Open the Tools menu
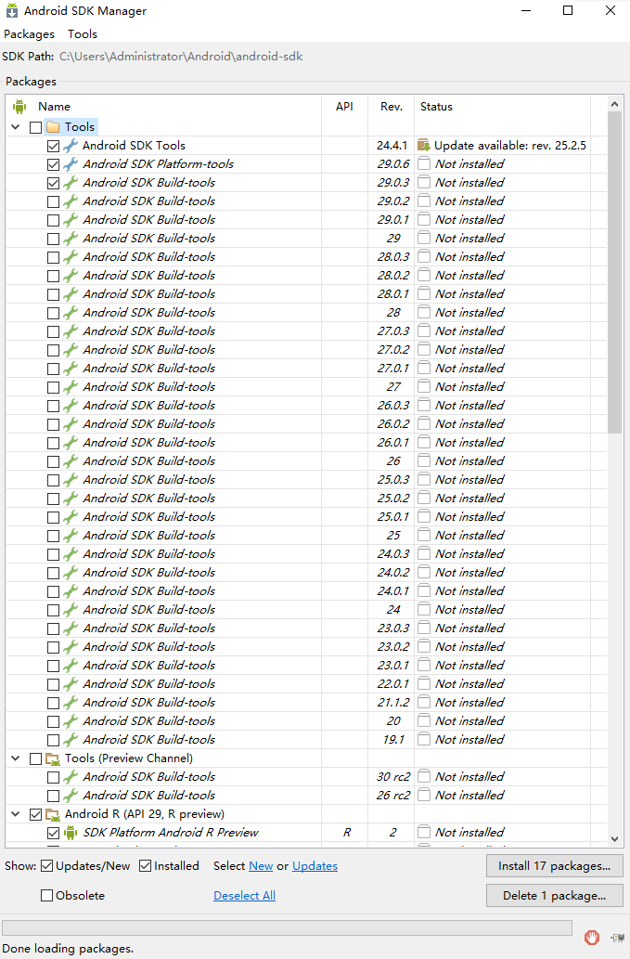The height and width of the screenshot is (959, 630). coord(83,34)
